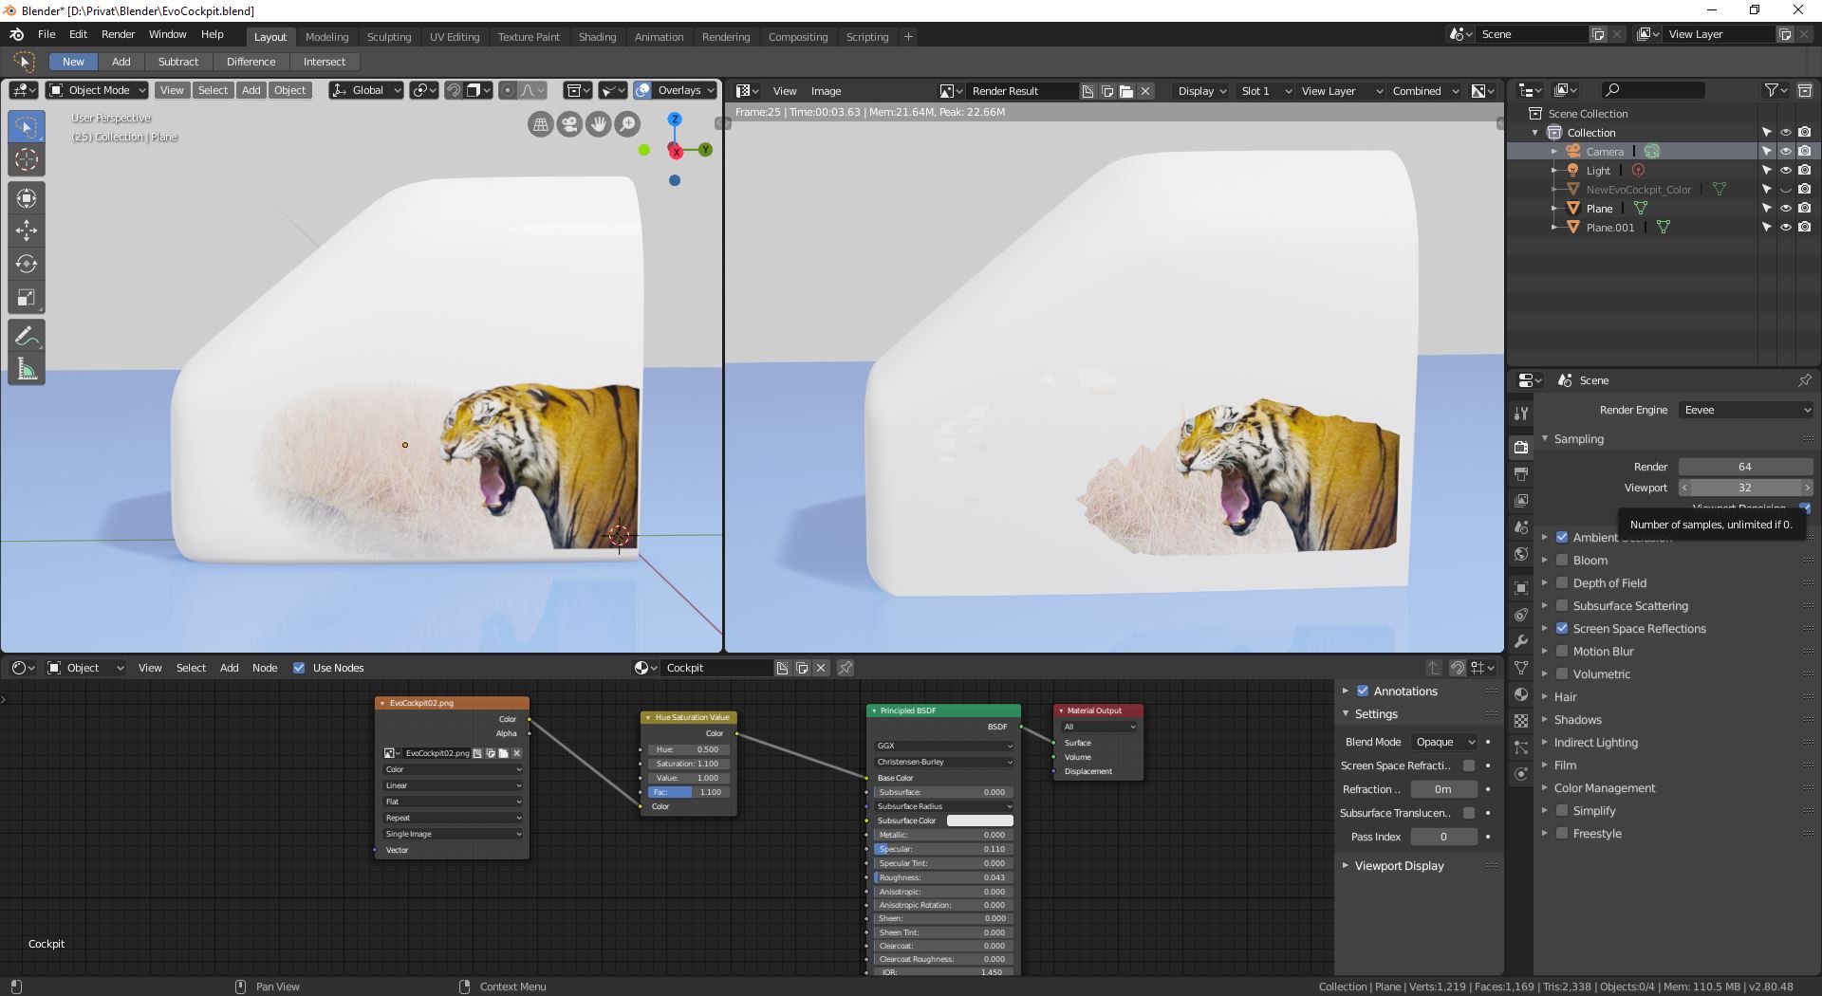Open the Modifier properties tab with the wrench icon
The image size is (1822, 996).
1521,641
